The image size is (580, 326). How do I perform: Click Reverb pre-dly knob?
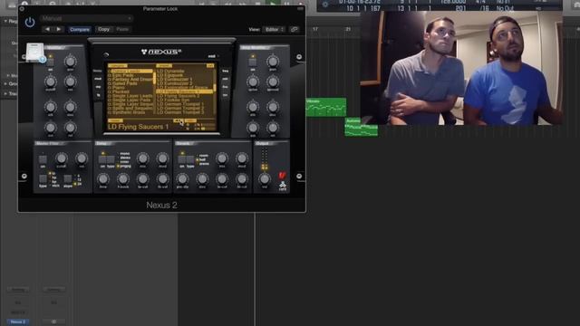182,179
